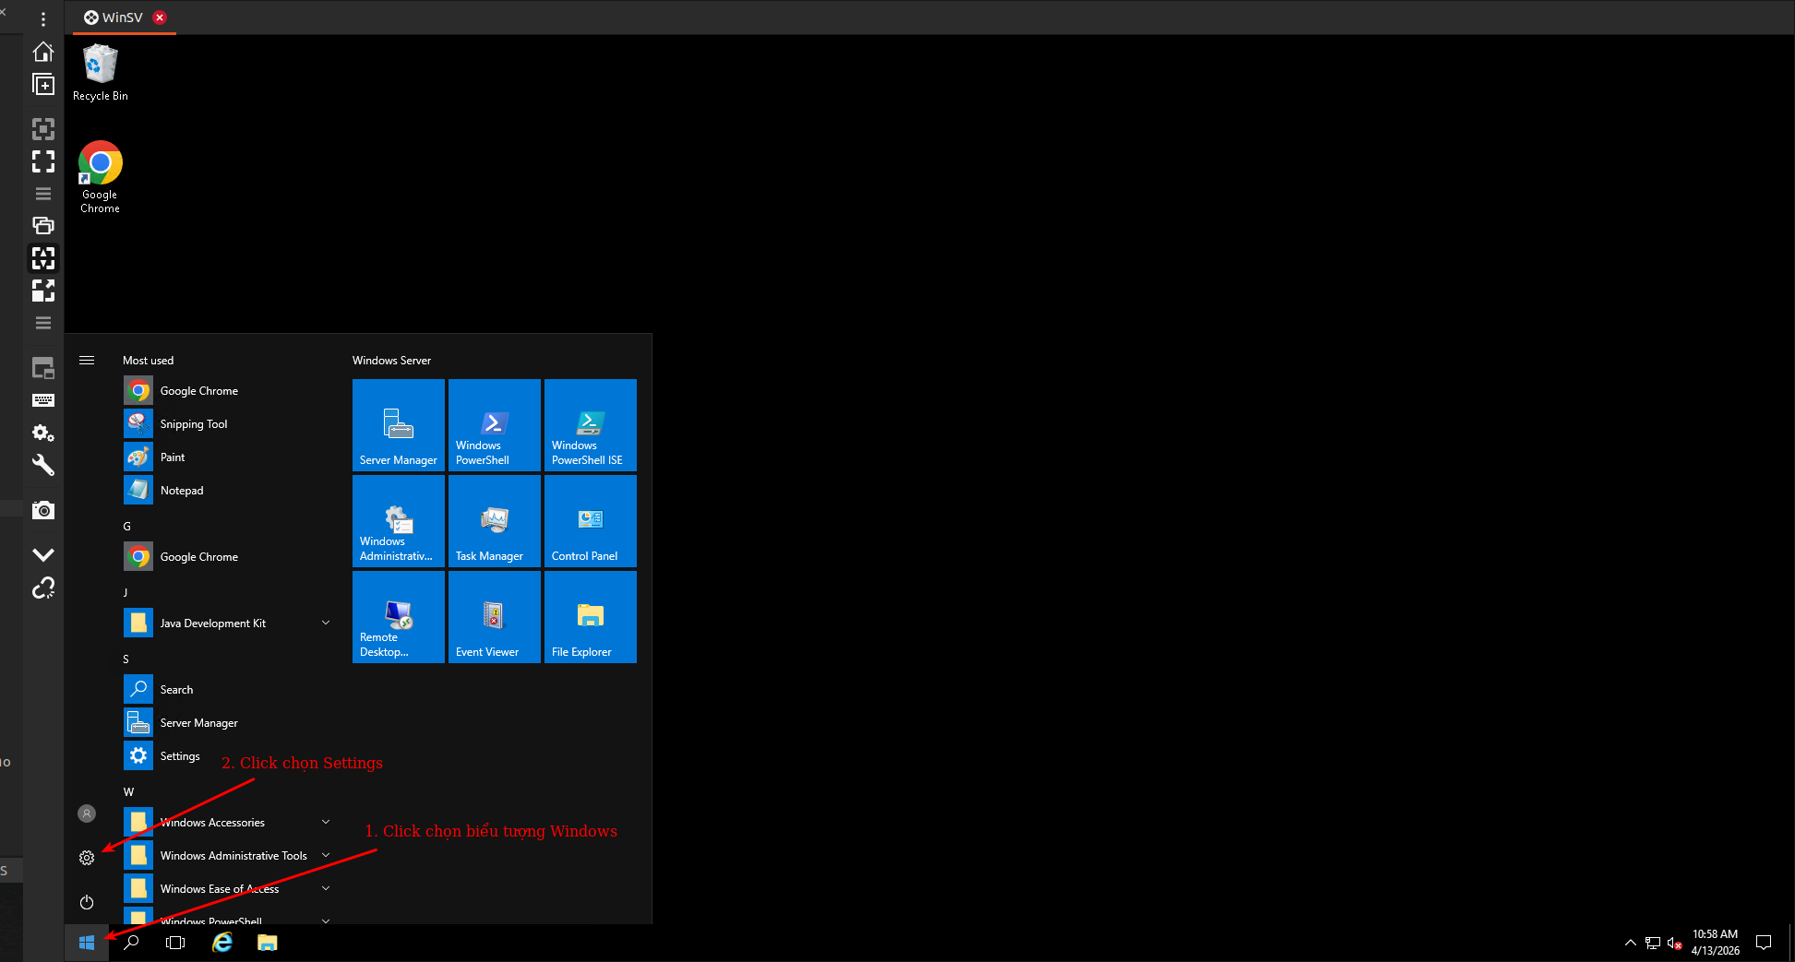Open the Settings gear in the Start menu rail
Viewport: 1795px width, 962px height.
tap(87, 858)
